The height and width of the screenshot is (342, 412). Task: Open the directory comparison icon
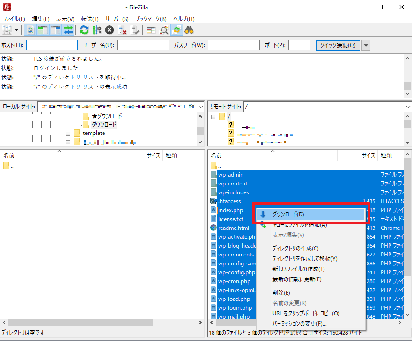pos(151,30)
